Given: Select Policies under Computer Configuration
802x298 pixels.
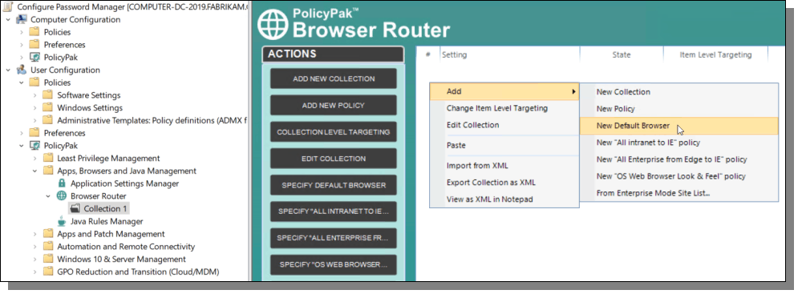Looking at the screenshot, I should click(x=57, y=32).
